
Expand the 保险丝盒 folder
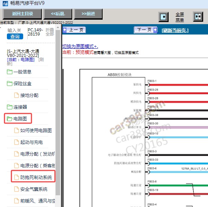click(x=22, y=83)
